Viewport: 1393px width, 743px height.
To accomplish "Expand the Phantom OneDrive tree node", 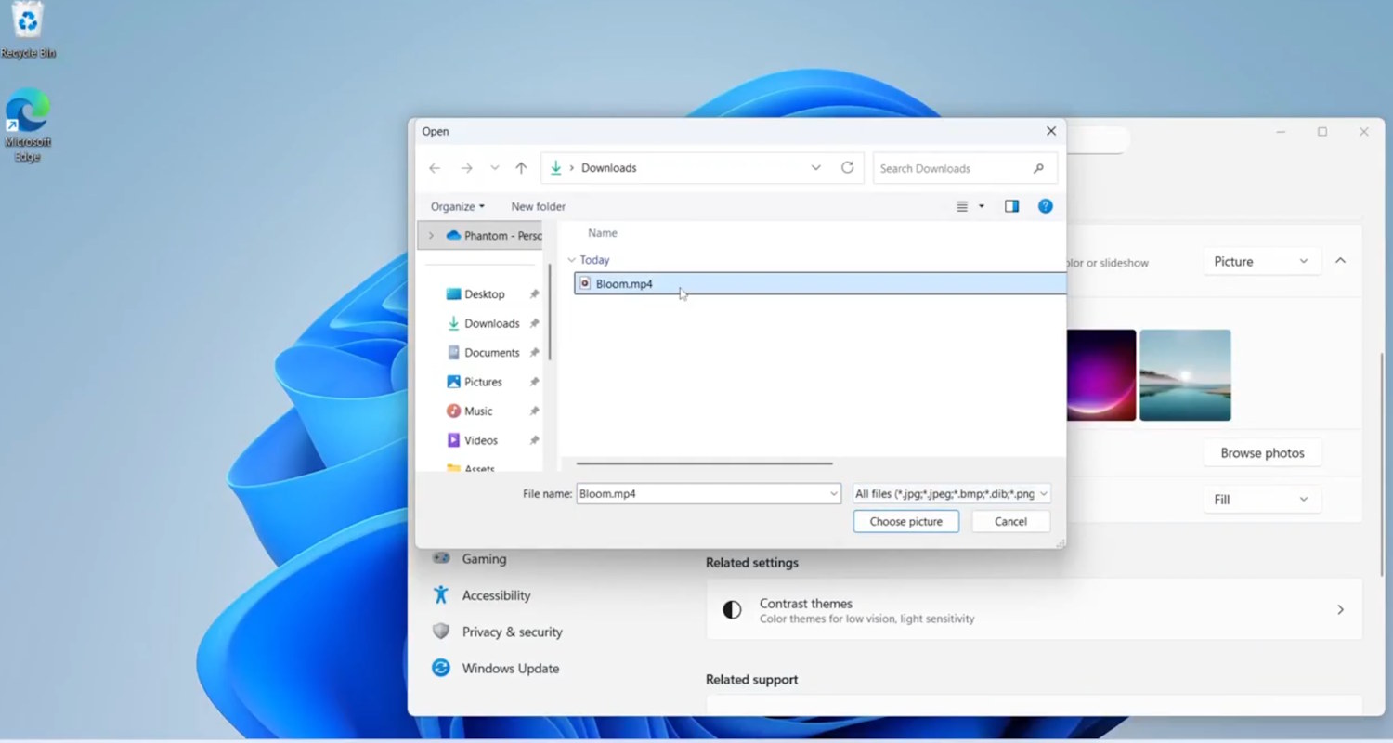I will [x=431, y=236].
